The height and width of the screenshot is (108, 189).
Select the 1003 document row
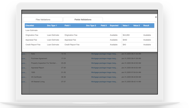click(x=90, y=72)
